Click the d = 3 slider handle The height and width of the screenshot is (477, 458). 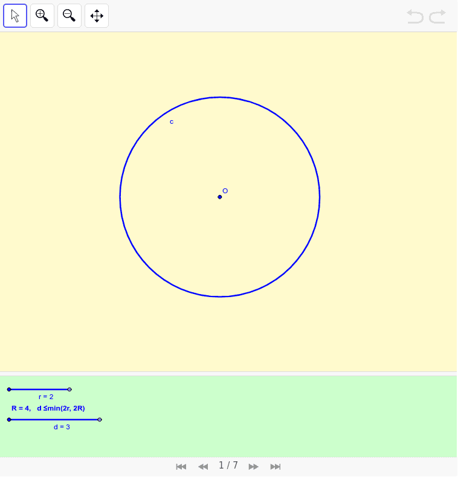[100, 420]
